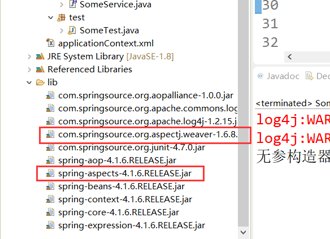This screenshot has height=239, width=330.
Task: Select the test package
Action: pos(77,18)
